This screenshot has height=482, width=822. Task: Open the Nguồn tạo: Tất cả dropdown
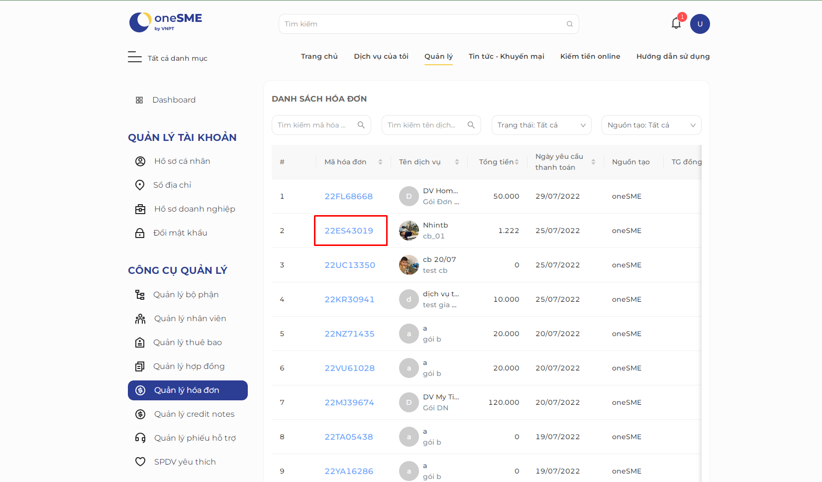[x=651, y=125]
